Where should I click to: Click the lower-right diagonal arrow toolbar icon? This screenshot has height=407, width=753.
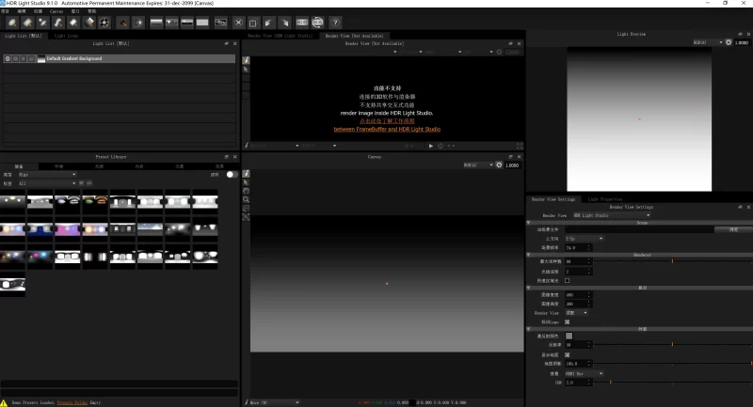(284, 22)
